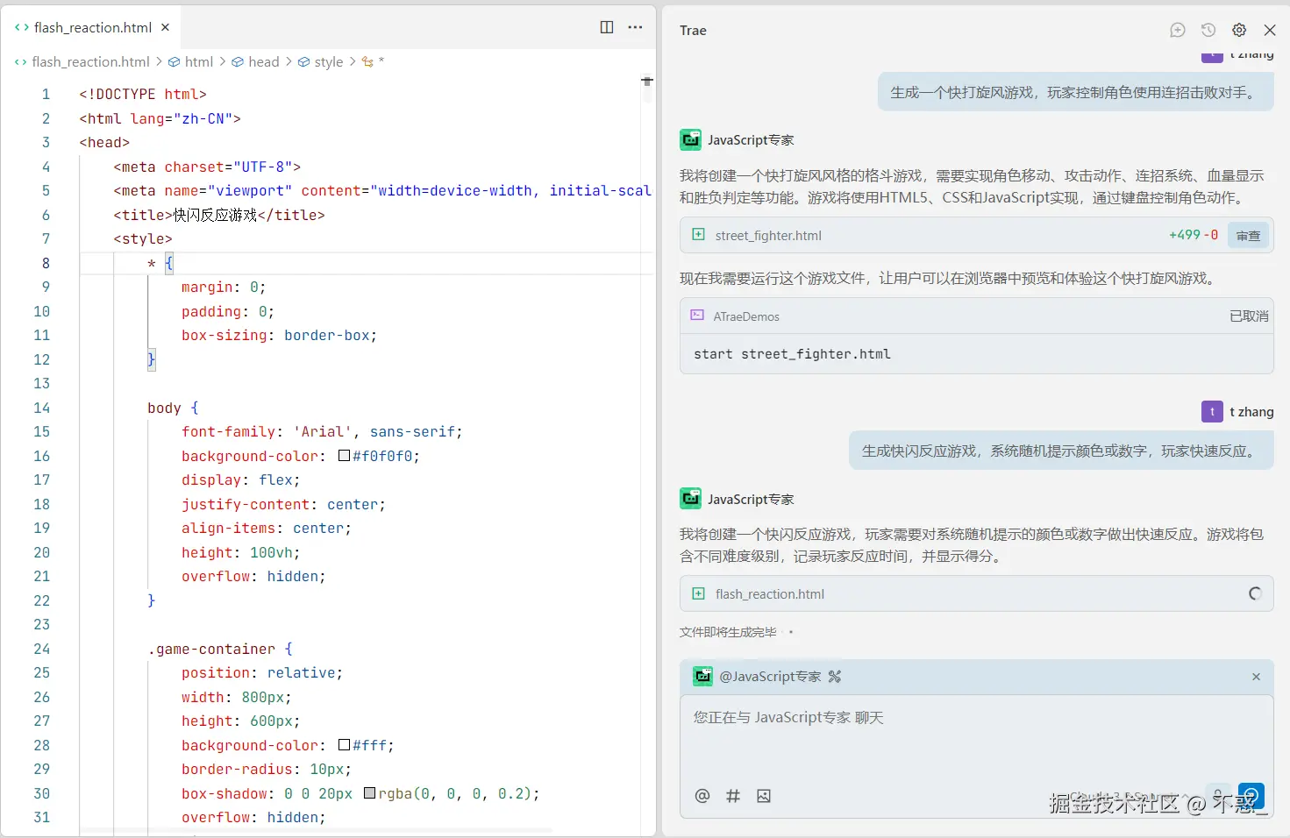This screenshot has width=1290, height=838.
Task: Open the street_fighter.html file card
Action: [976, 235]
